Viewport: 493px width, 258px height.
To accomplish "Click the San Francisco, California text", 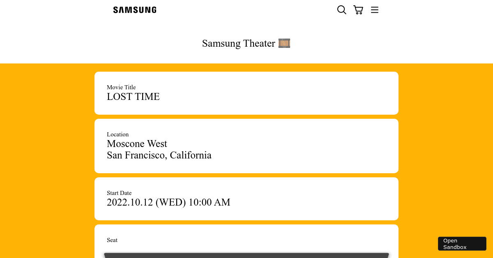I will click(159, 155).
